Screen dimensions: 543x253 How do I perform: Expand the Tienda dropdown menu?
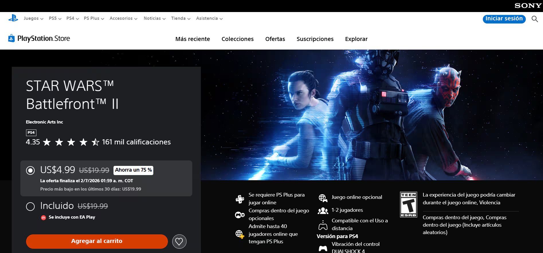(x=181, y=18)
